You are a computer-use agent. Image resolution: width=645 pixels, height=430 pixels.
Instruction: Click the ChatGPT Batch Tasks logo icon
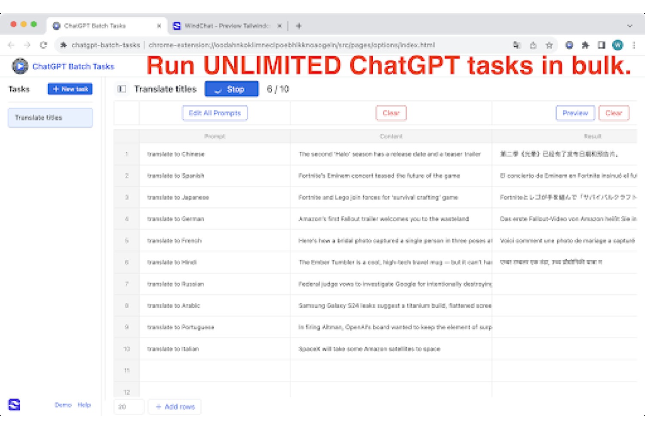[x=20, y=66]
